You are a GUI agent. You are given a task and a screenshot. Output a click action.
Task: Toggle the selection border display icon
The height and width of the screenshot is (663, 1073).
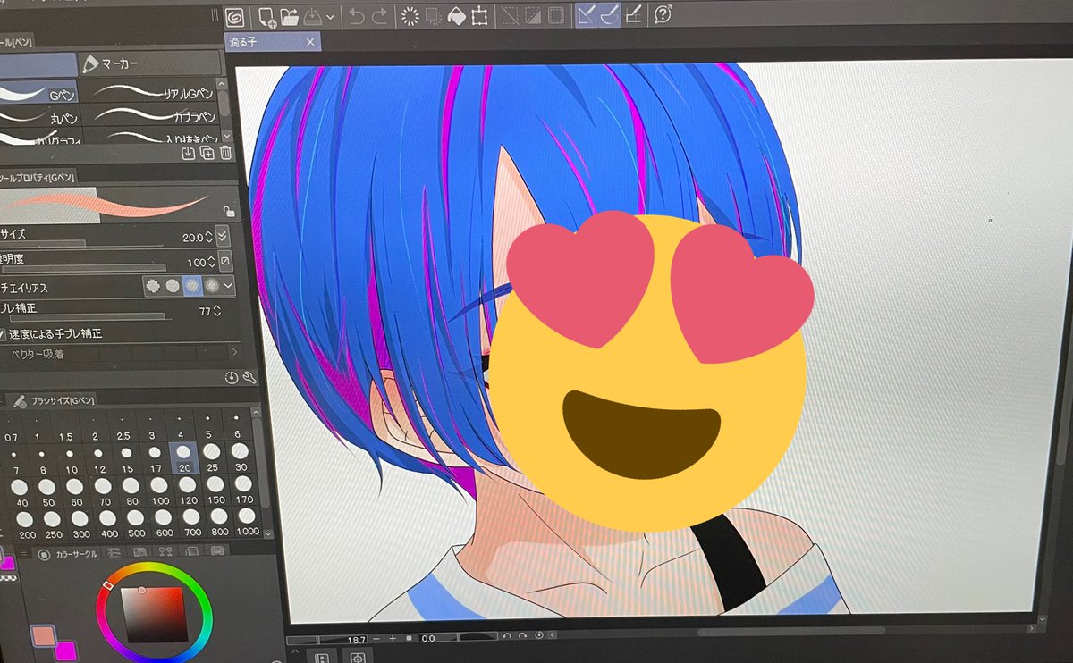click(555, 15)
